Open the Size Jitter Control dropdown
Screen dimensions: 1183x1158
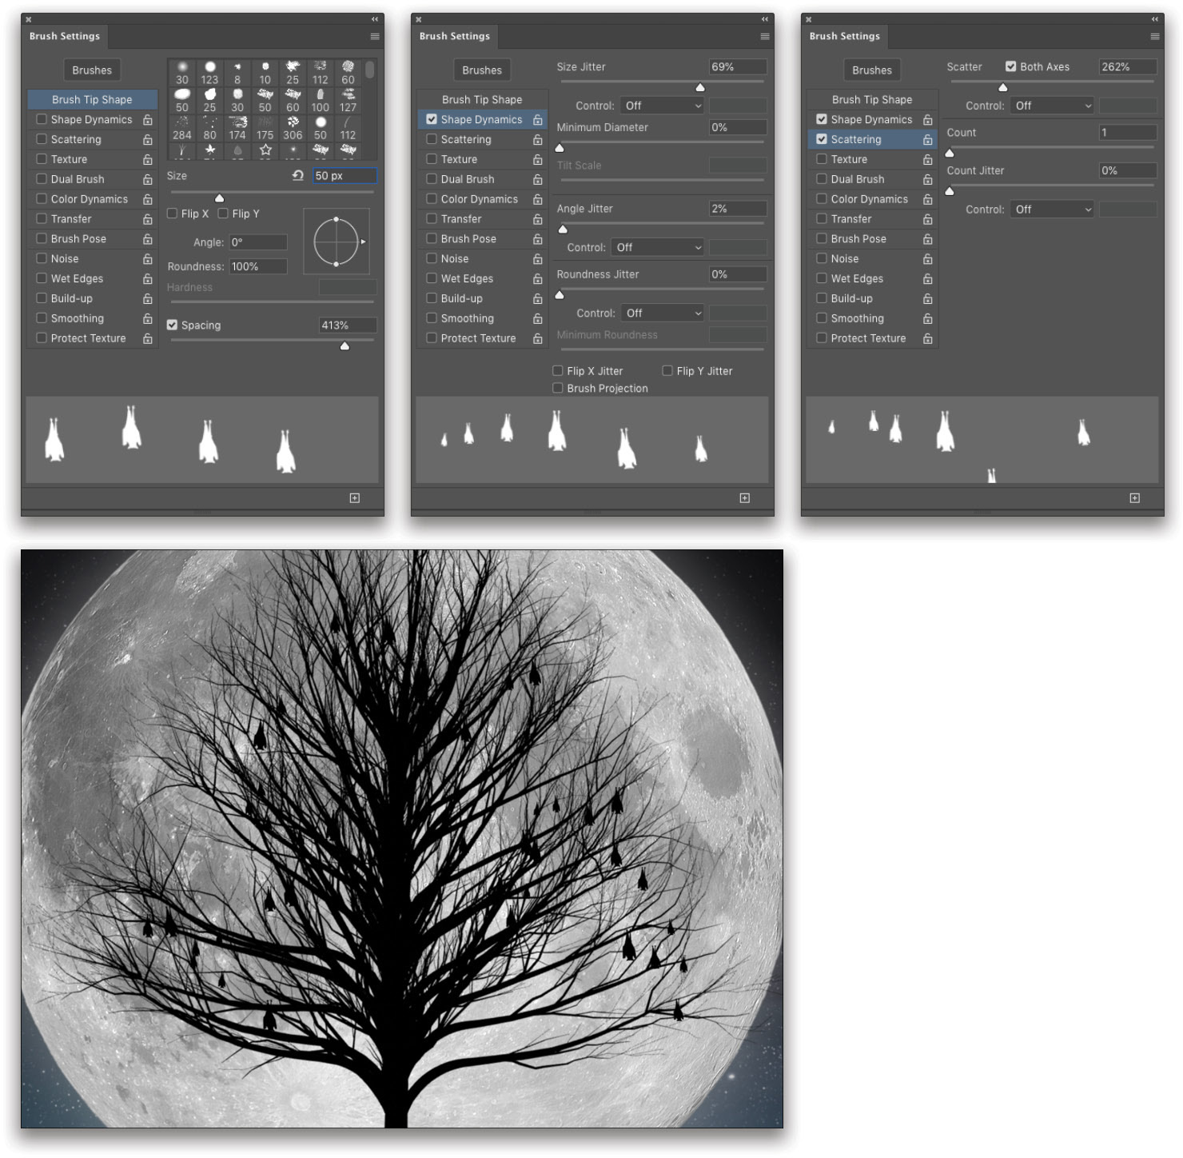pos(662,105)
